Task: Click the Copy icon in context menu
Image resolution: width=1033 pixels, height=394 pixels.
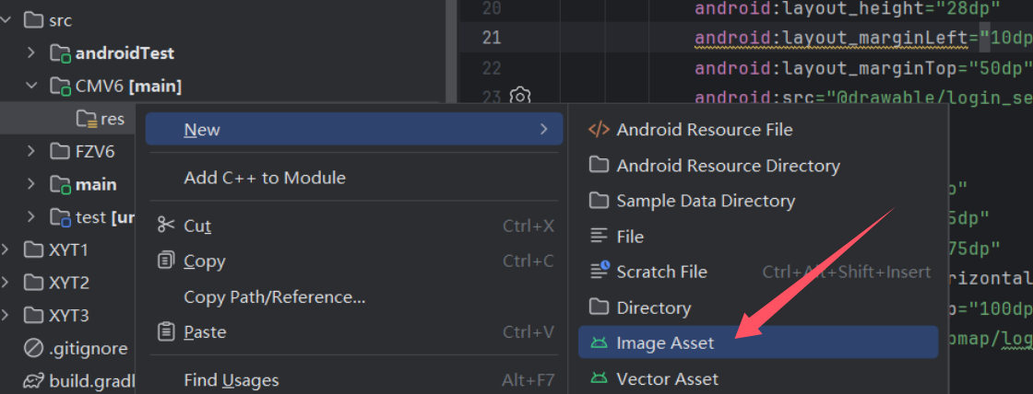Action: pos(166,261)
